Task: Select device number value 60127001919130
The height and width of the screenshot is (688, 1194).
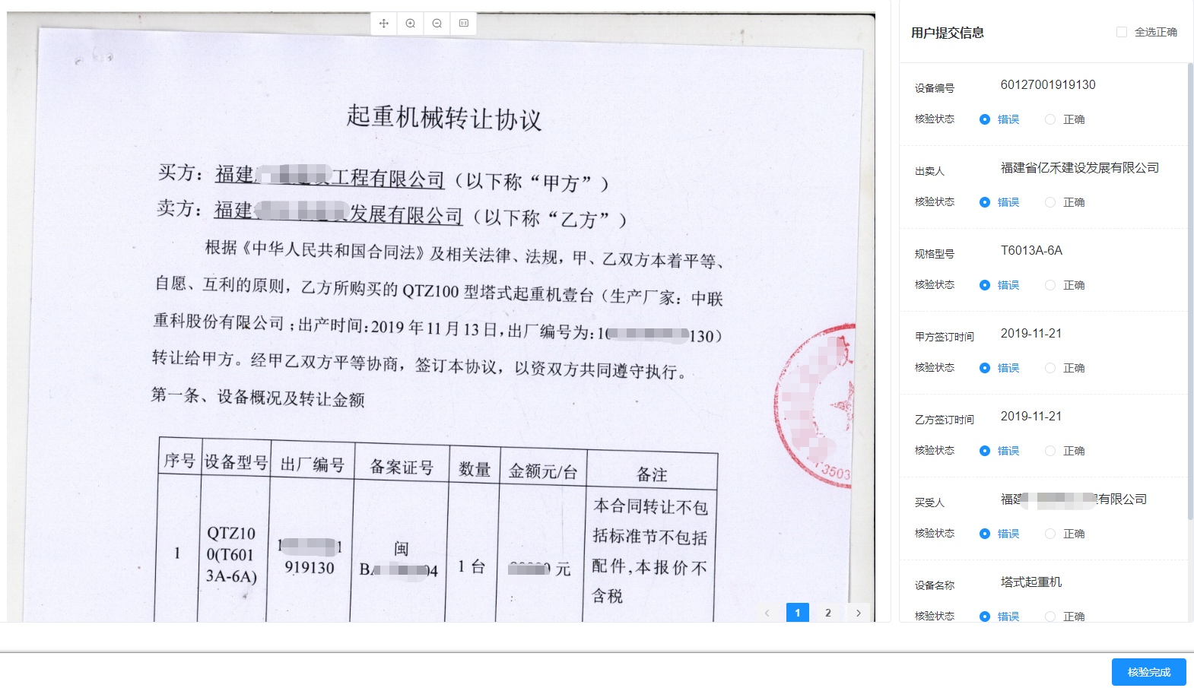Action: (x=1048, y=84)
